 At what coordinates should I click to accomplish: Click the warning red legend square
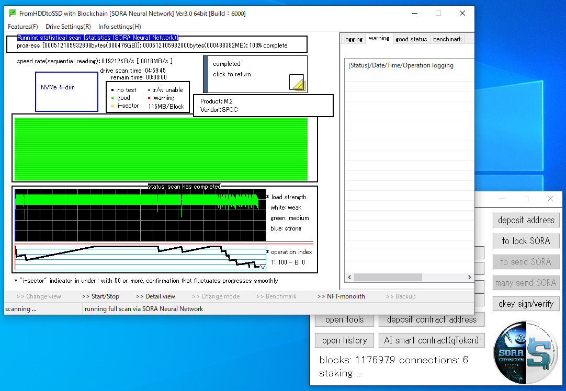point(149,98)
